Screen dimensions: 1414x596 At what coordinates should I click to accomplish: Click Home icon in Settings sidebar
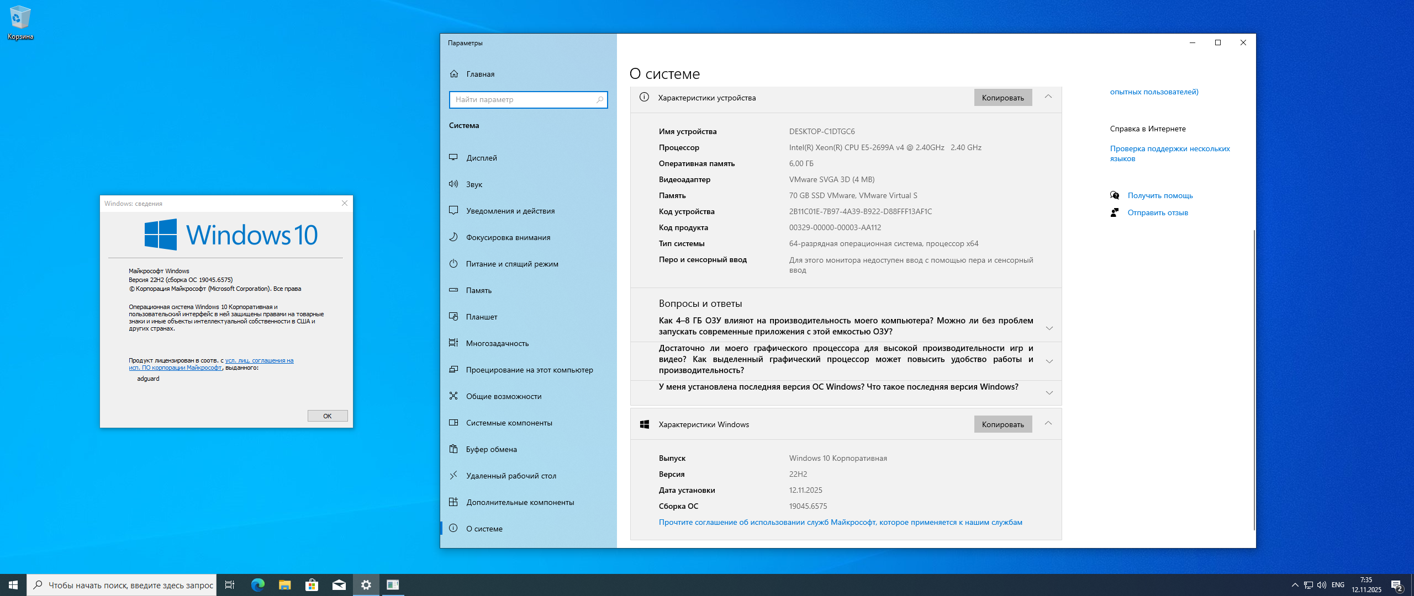tap(454, 73)
